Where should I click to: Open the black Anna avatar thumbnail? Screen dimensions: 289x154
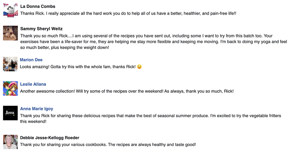click(x=10, y=113)
